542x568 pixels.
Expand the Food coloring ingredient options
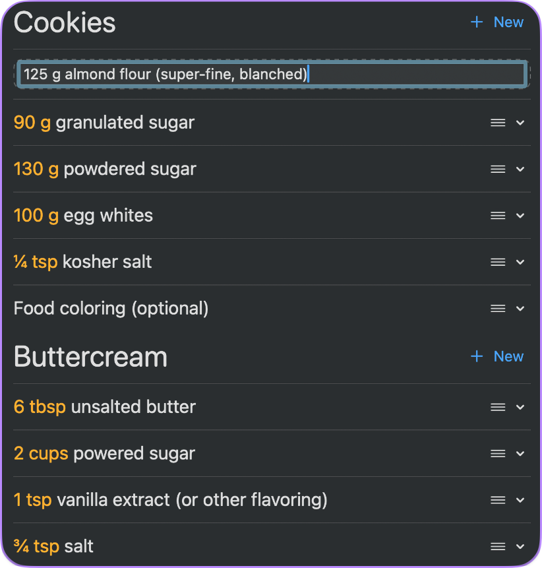pyautogui.click(x=520, y=308)
